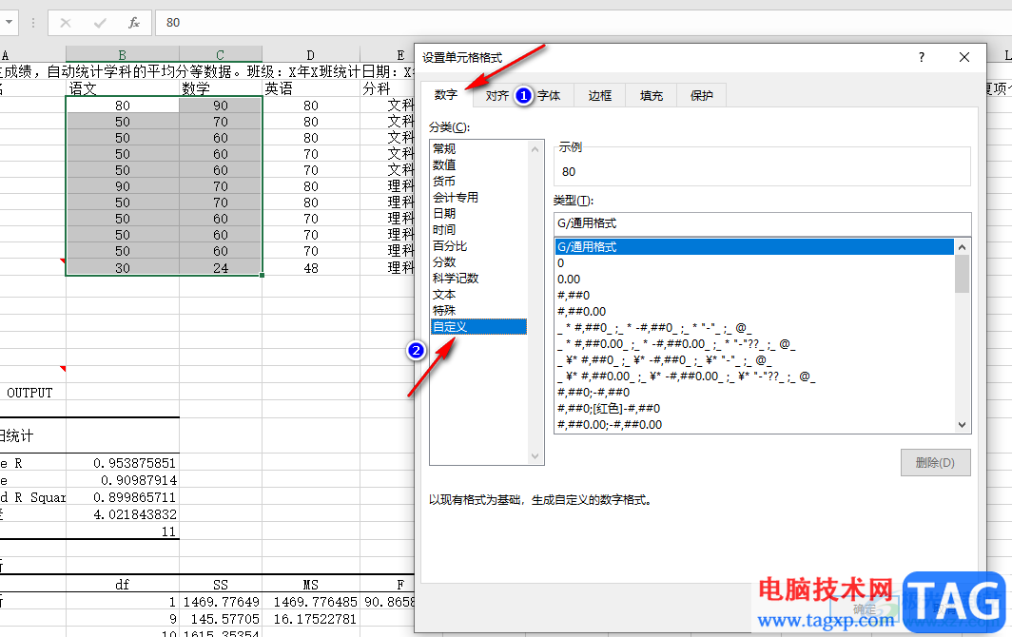Click cell containing 4.021843832
Viewport: 1012px width, 637px height.
pyautogui.click(x=123, y=514)
